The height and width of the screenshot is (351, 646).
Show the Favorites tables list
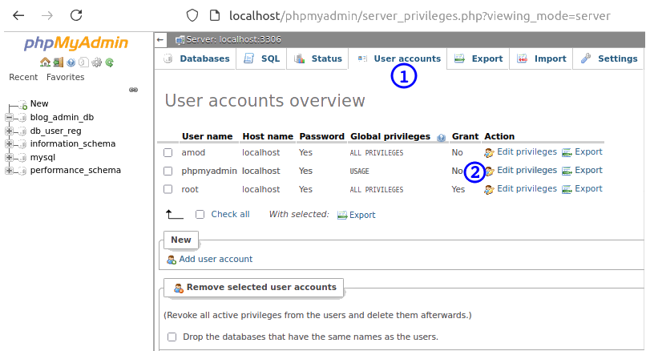pyautogui.click(x=65, y=78)
